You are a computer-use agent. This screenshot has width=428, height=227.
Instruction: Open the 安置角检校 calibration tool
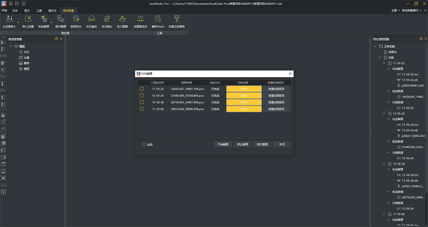coord(140,19)
